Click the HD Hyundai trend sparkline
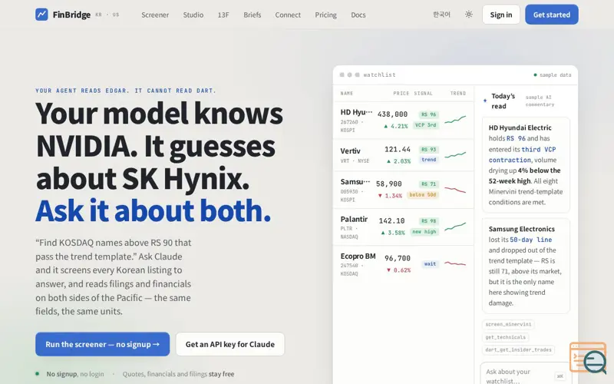This screenshot has height=384, width=614. click(455, 120)
